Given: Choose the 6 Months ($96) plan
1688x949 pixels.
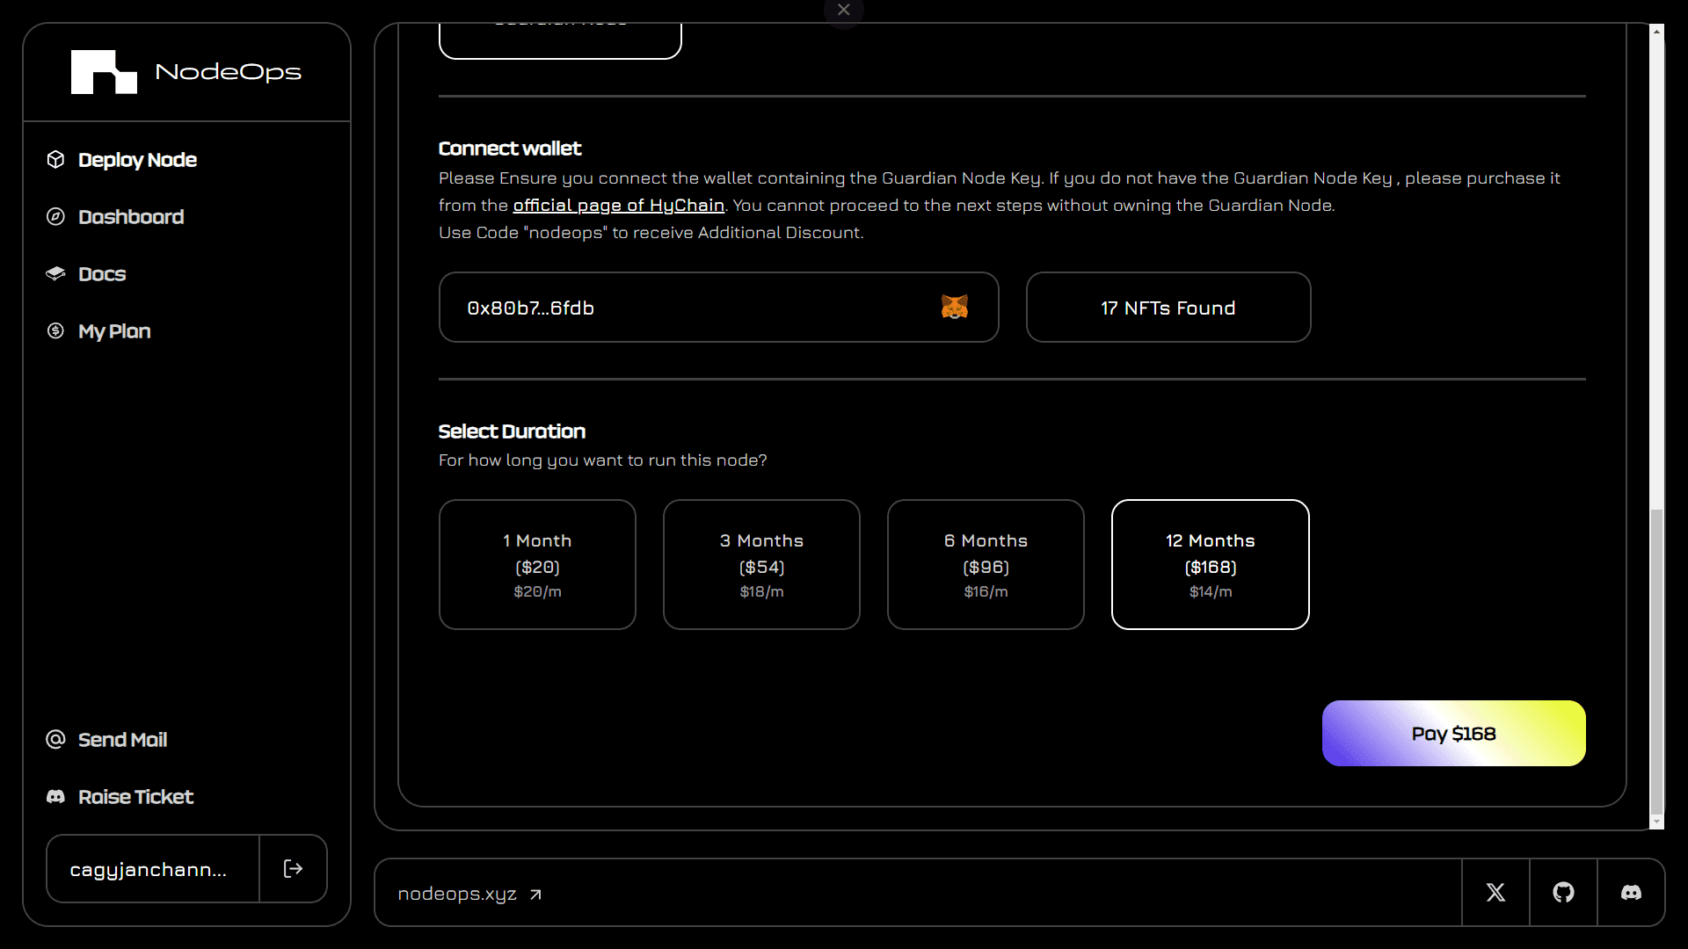Looking at the screenshot, I should (x=986, y=564).
